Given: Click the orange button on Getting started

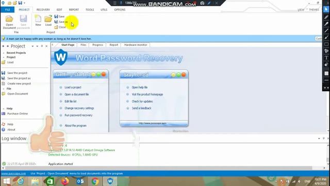Looking at the screenshot, I should 104,74.
